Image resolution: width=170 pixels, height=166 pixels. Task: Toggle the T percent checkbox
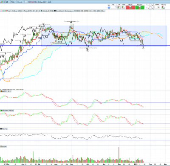147,5
